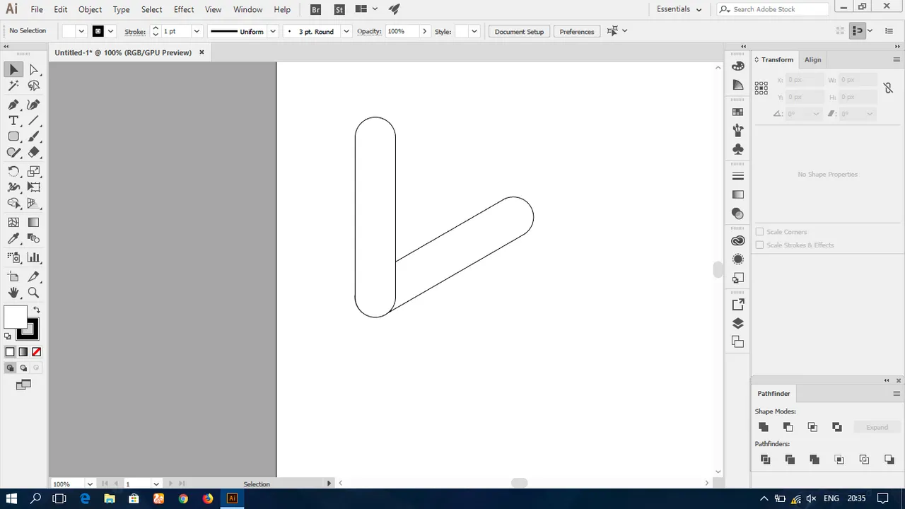905x509 pixels.
Task: Click the Unite shape mode icon
Action: 764,427
